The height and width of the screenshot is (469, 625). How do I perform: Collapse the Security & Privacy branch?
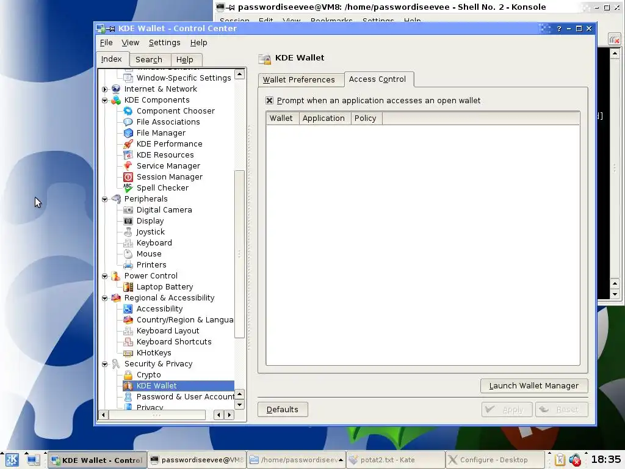(105, 364)
